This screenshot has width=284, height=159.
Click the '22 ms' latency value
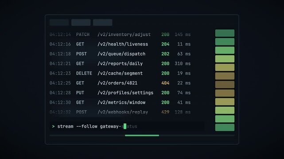[184, 83]
